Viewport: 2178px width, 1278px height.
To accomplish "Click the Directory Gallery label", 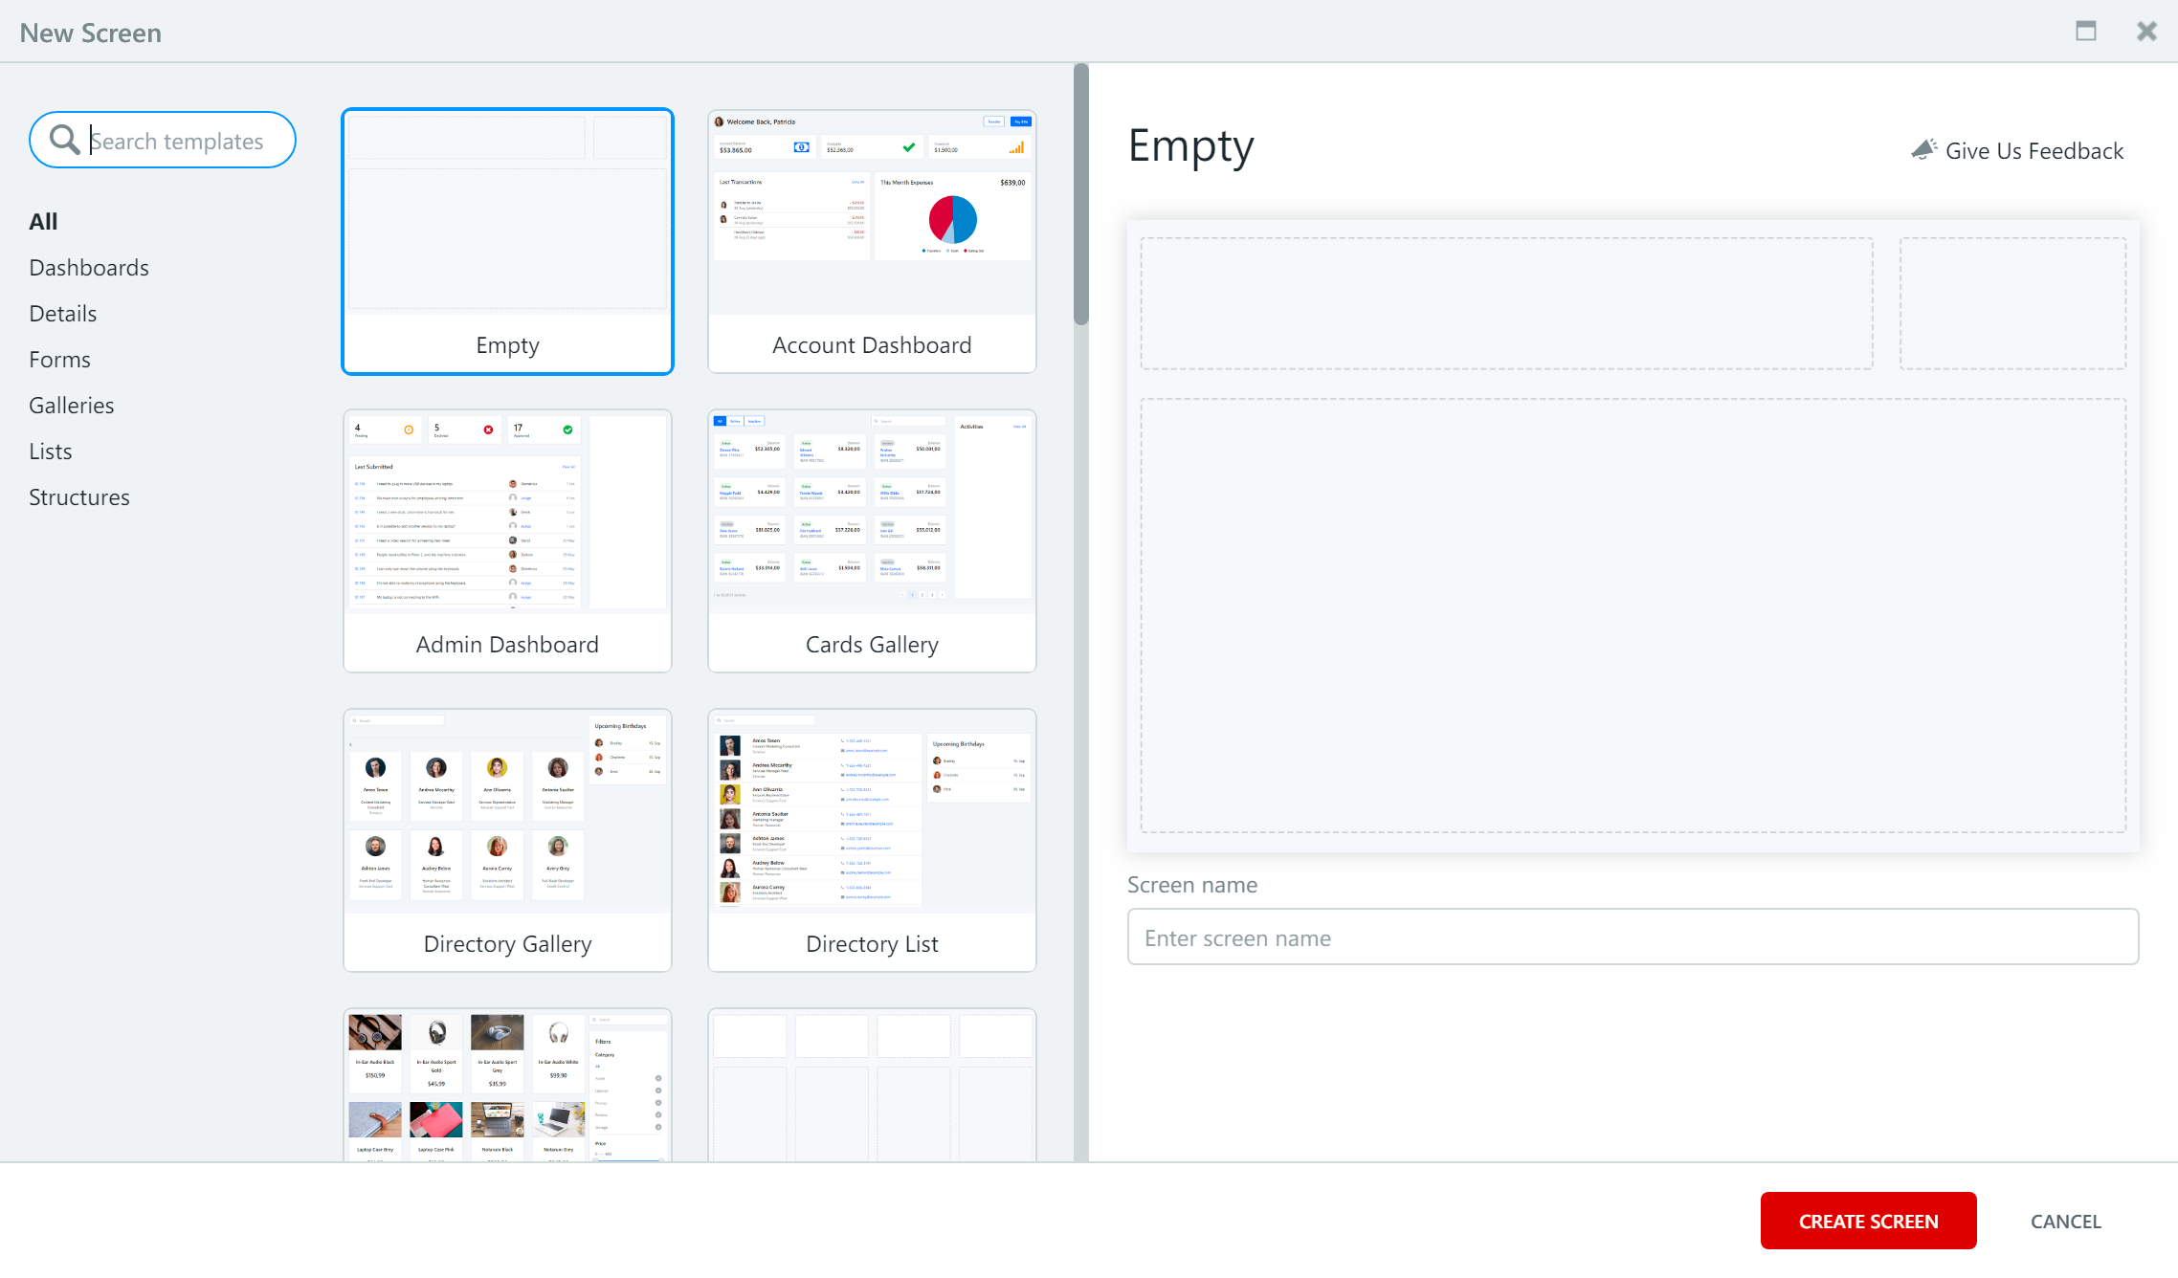I will click(x=507, y=943).
